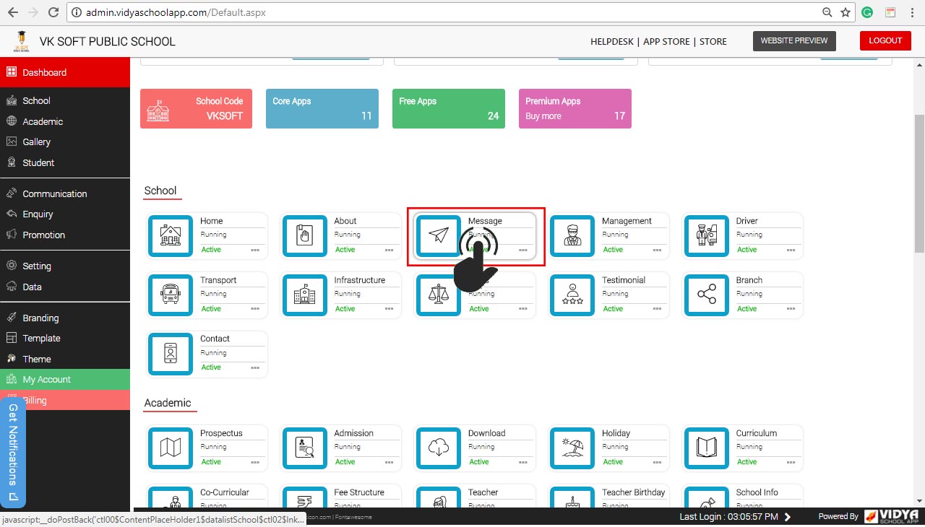The width and height of the screenshot is (925, 527).
Task: Open Theme in the sidebar
Action: (x=65, y=359)
